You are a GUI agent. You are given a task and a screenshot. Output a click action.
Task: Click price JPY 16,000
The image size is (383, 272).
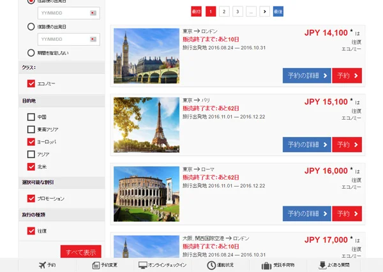tap(326, 171)
